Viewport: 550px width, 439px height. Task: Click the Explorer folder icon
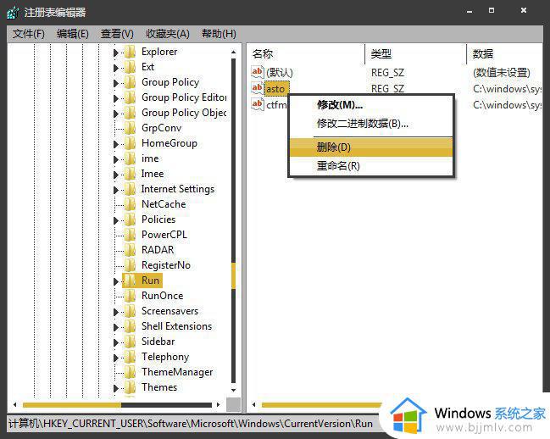pos(131,52)
